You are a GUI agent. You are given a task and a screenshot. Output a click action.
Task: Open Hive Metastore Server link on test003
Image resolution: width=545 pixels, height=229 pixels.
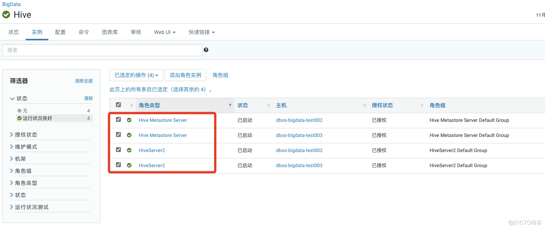click(x=163, y=135)
